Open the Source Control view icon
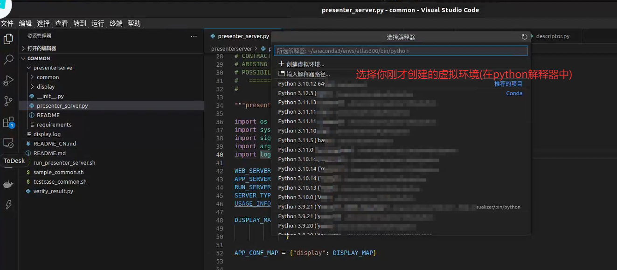Image resolution: width=617 pixels, height=270 pixels. tap(8, 101)
